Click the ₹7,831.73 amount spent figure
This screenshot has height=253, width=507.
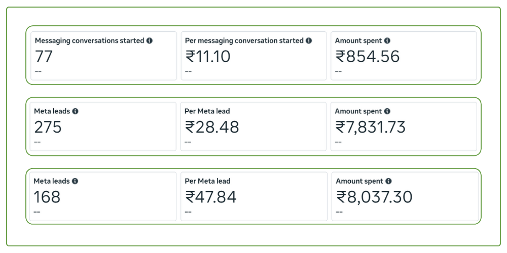coord(371,127)
